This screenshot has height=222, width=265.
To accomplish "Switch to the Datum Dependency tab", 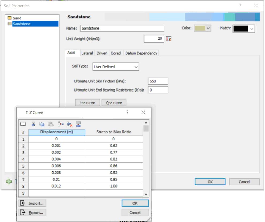I will point(141,53).
